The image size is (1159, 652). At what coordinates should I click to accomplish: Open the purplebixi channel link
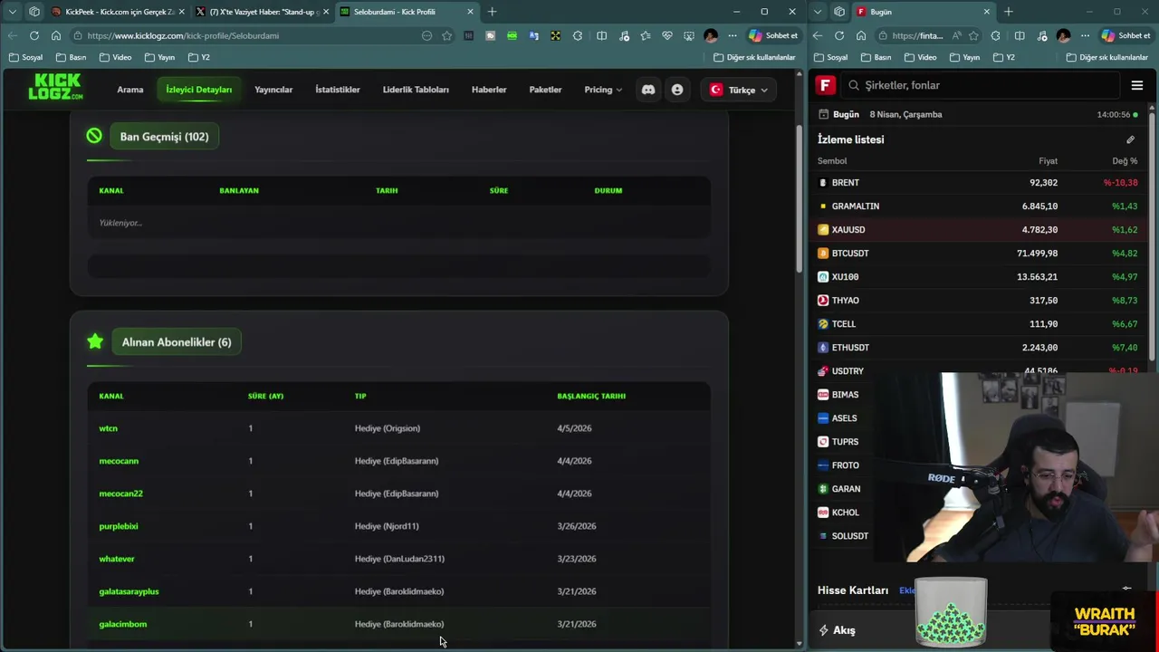(119, 526)
